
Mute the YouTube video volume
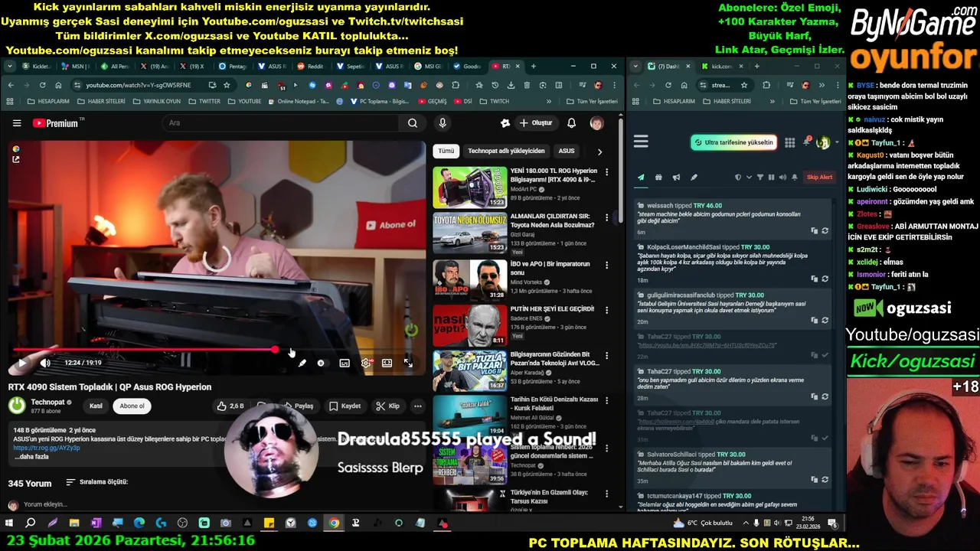tap(45, 363)
